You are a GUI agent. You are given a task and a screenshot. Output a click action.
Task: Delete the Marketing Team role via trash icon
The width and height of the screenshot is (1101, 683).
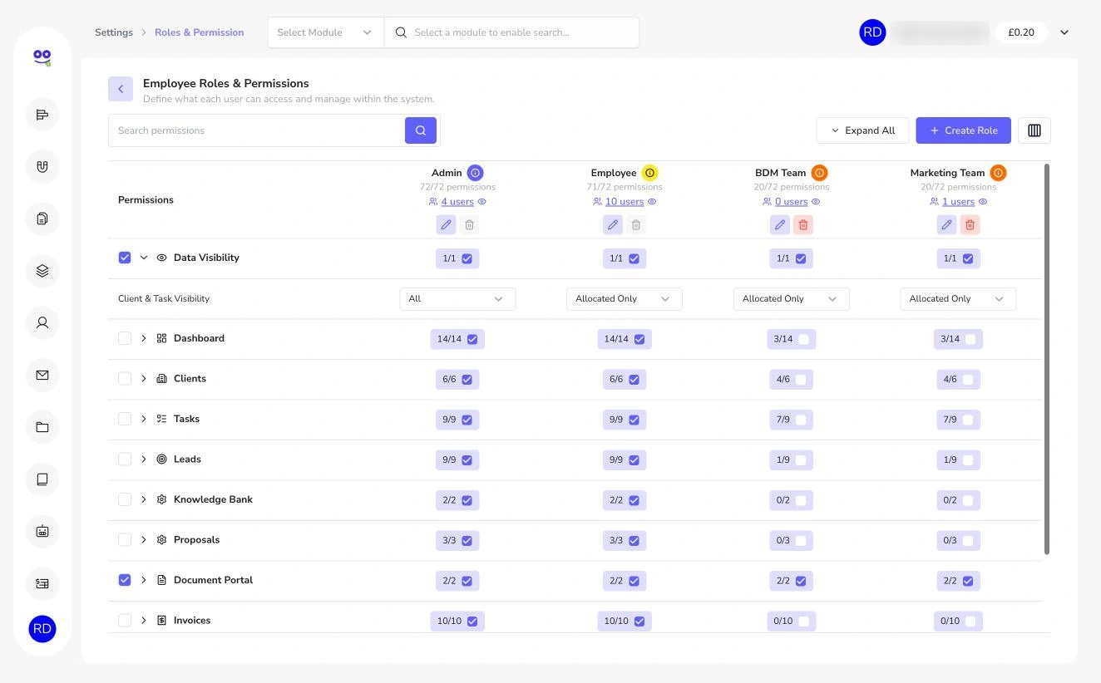970,224
